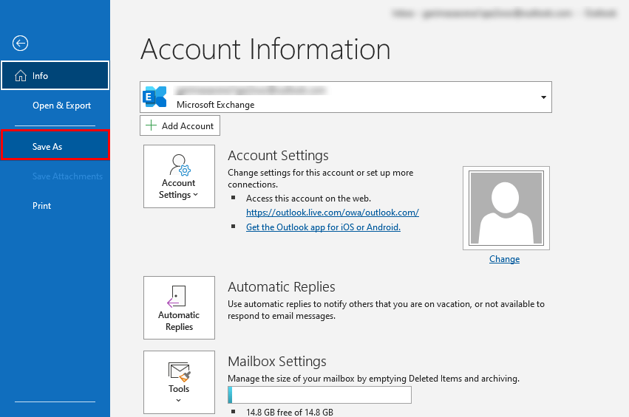Image resolution: width=629 pixels, height=417 pixels.
Task: Select Save As in sidebar
Action: click(x=55, y=146)
